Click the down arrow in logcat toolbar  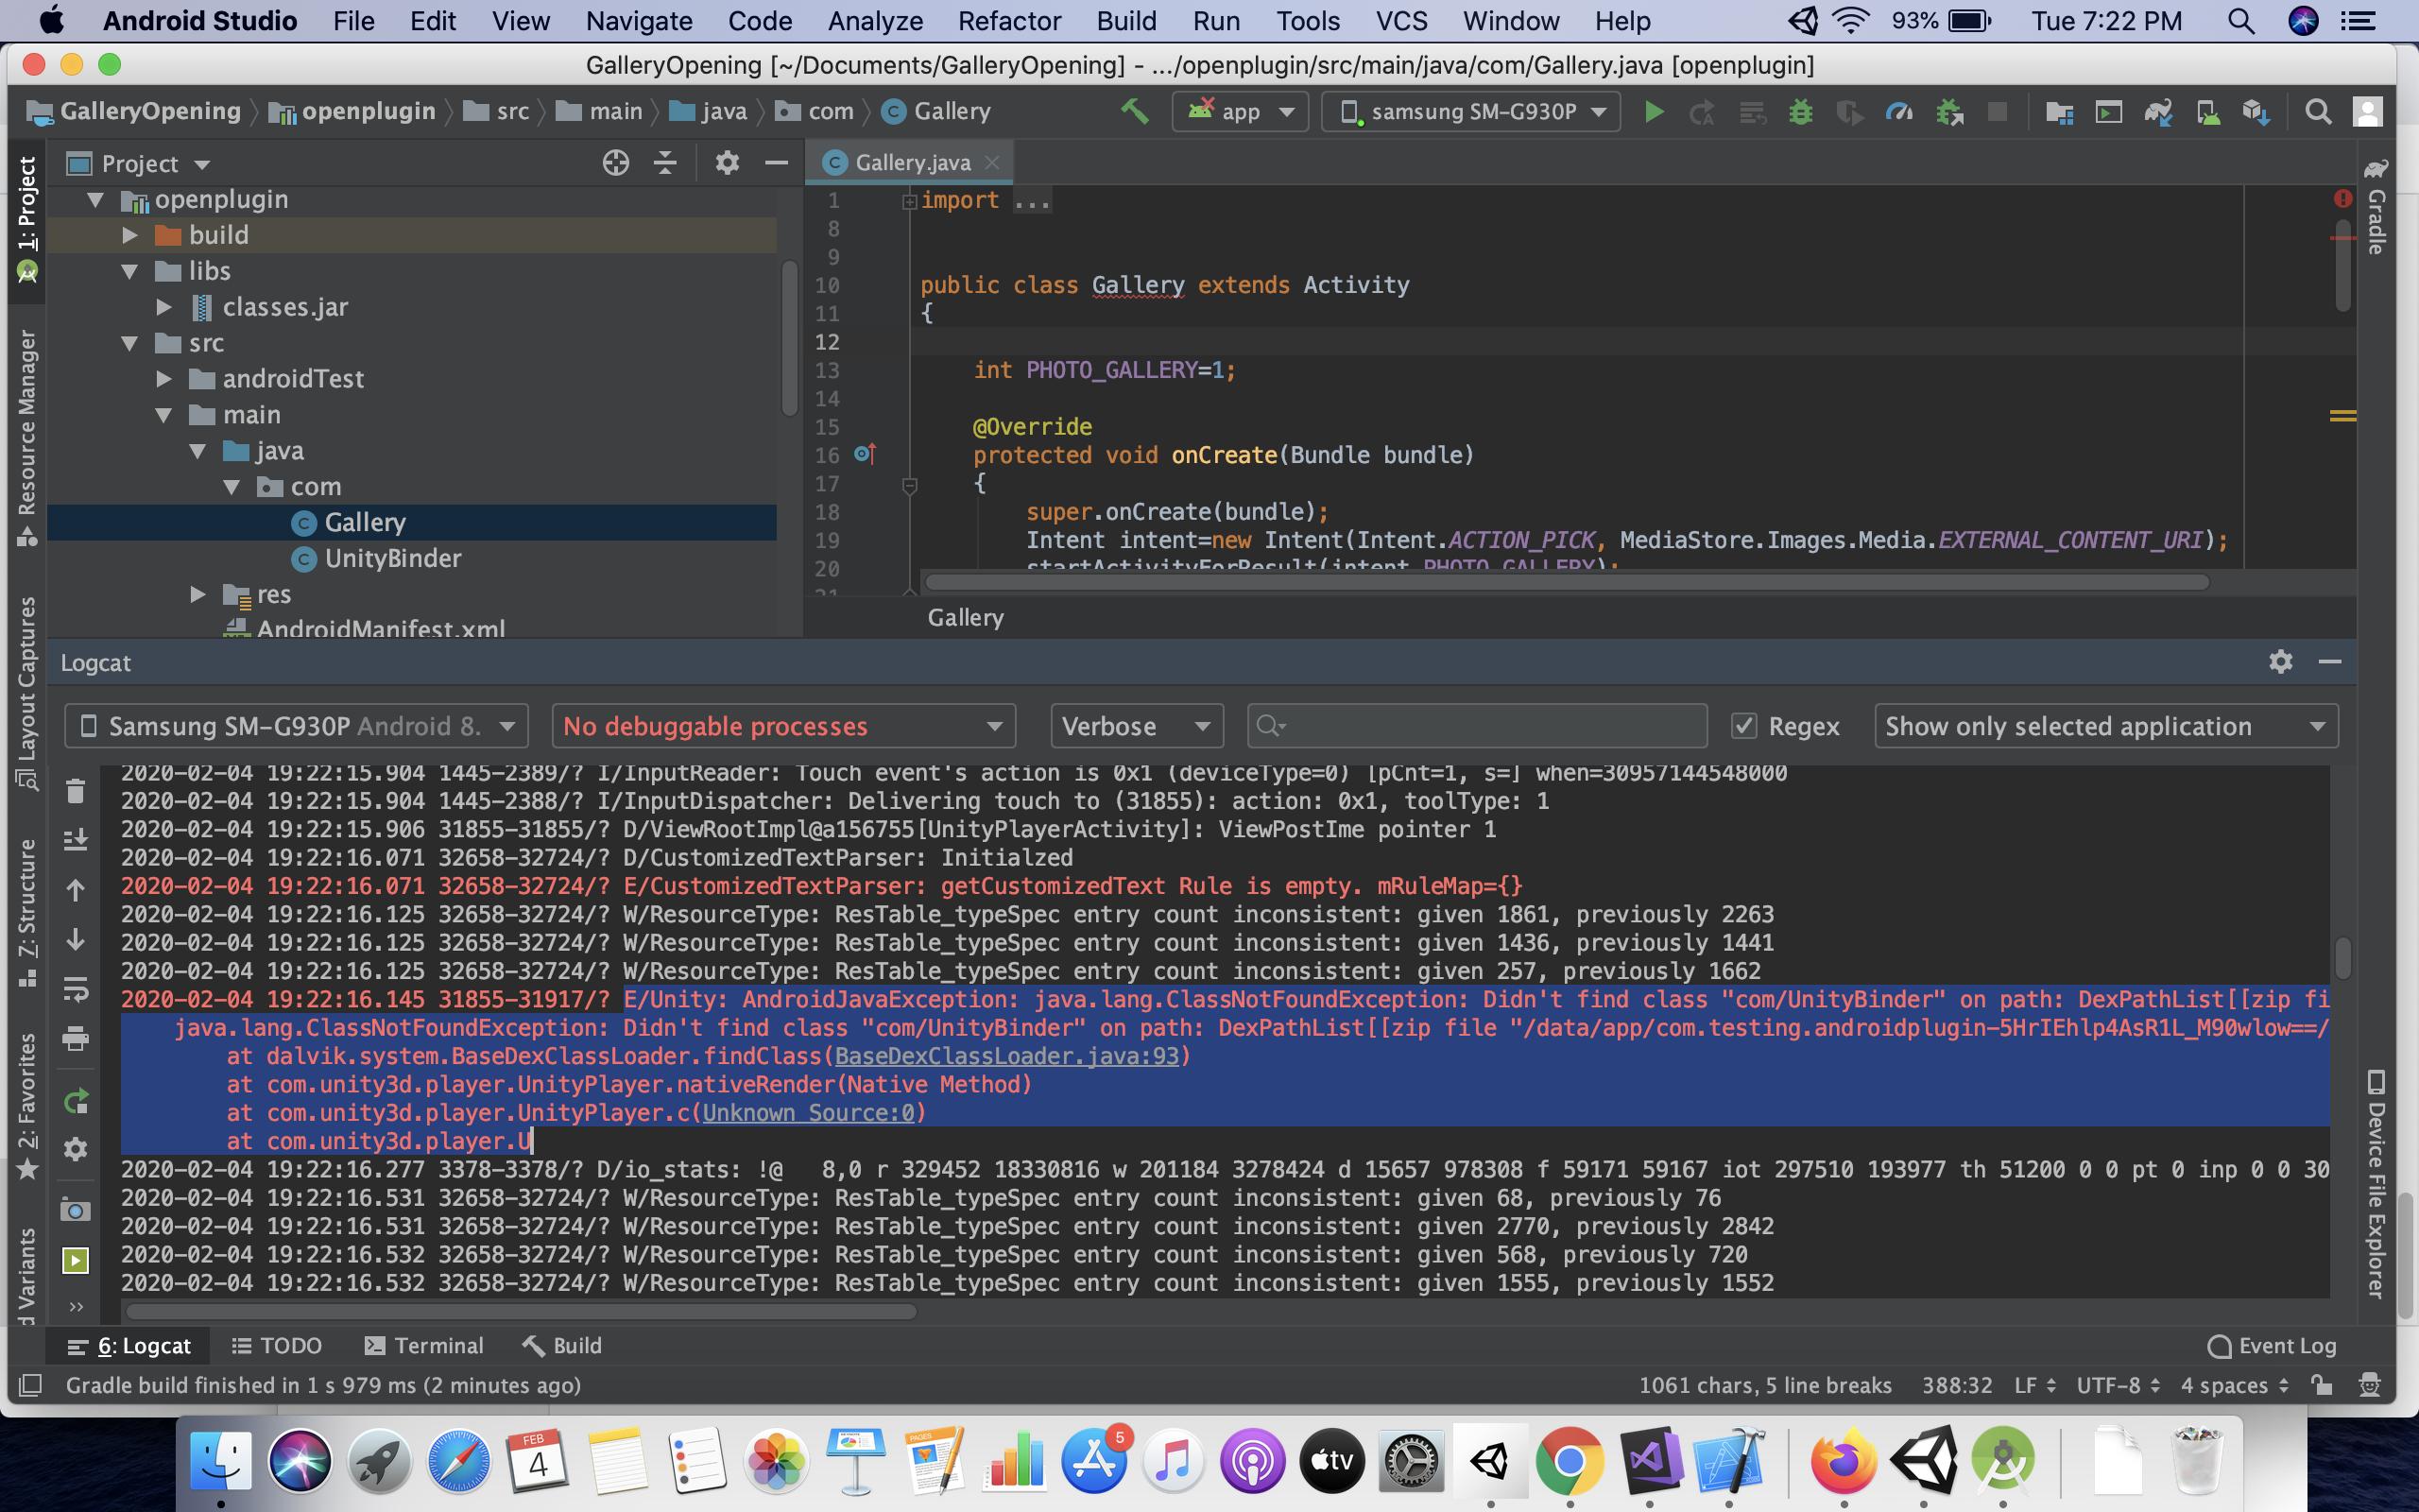76,939
